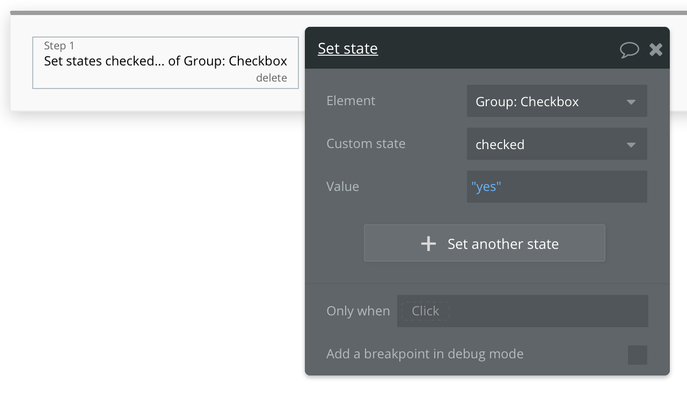Click the 'Custom state' field label
The image size is (687, 398).
(x=366, y=144)
